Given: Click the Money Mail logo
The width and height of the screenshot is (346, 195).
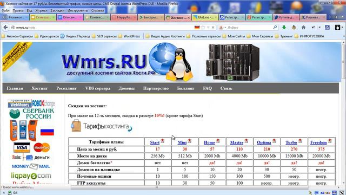Looking at the screenshot, I should [31, 166].
